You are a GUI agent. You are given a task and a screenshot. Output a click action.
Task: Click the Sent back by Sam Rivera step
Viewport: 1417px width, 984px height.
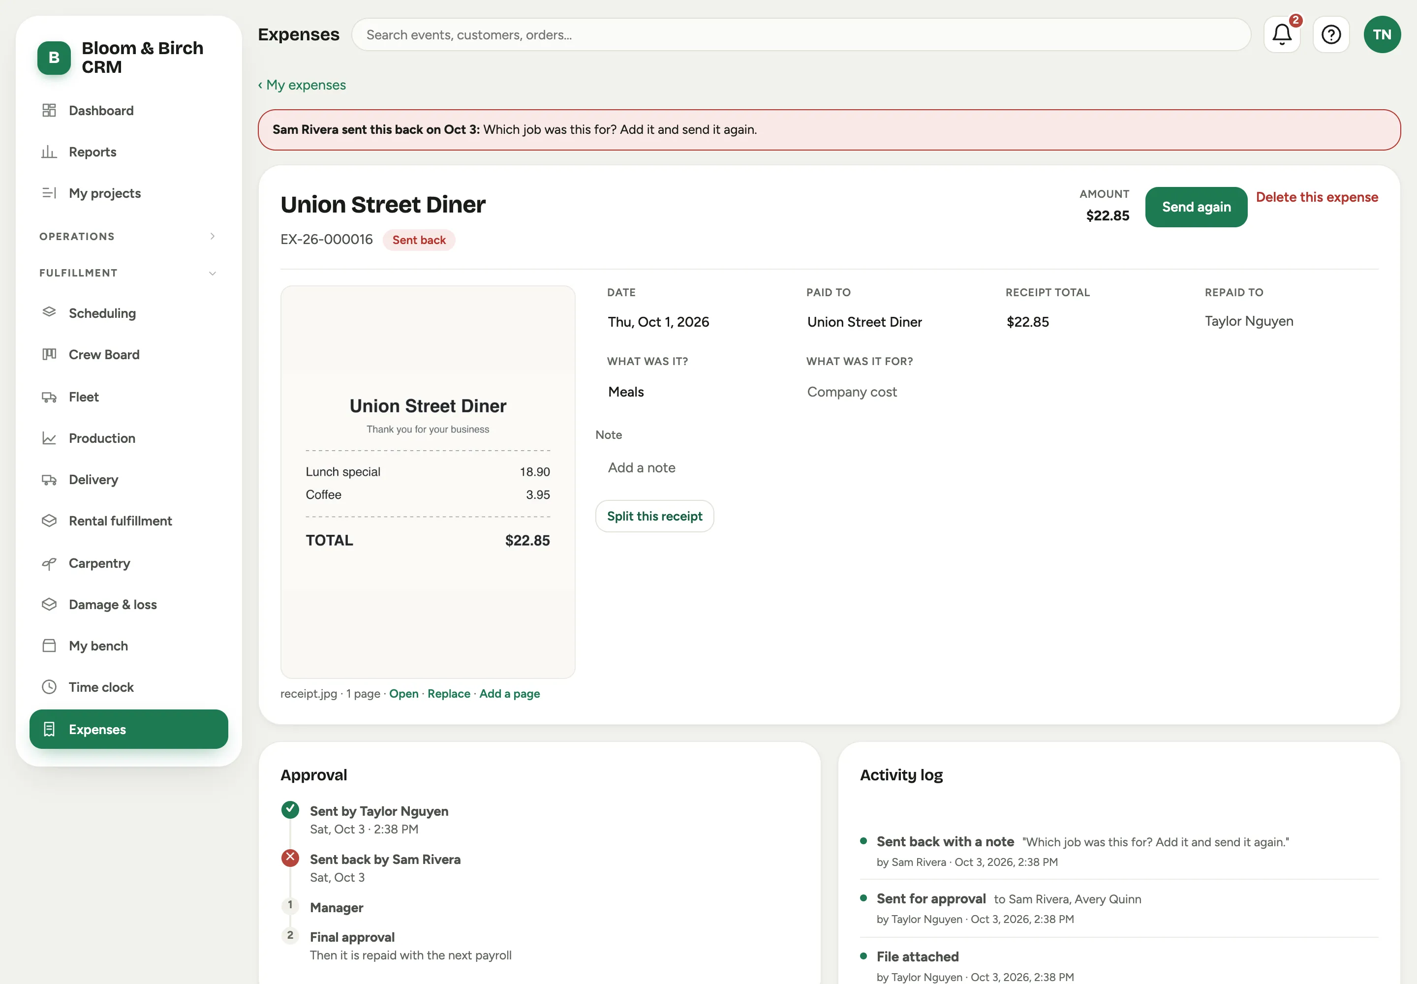[x=385, y=860]
